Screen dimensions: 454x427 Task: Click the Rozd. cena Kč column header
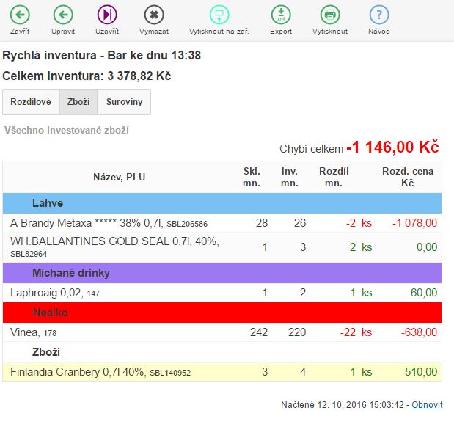(x=407, y=177)
